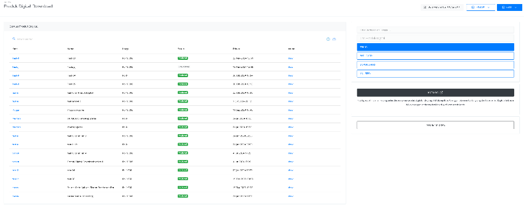
Task: Click the grey button at left of the header buttons
Action: tap(442, 7)
